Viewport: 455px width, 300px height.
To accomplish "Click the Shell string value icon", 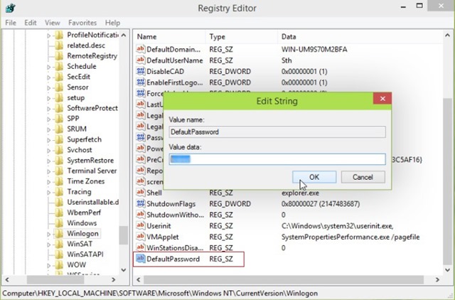I will 141,193.
